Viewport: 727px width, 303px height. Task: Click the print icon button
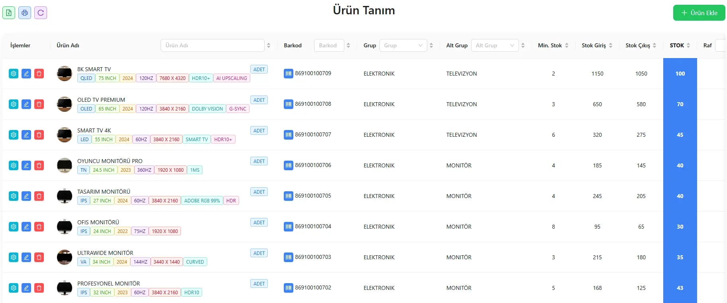pos(25,13)
